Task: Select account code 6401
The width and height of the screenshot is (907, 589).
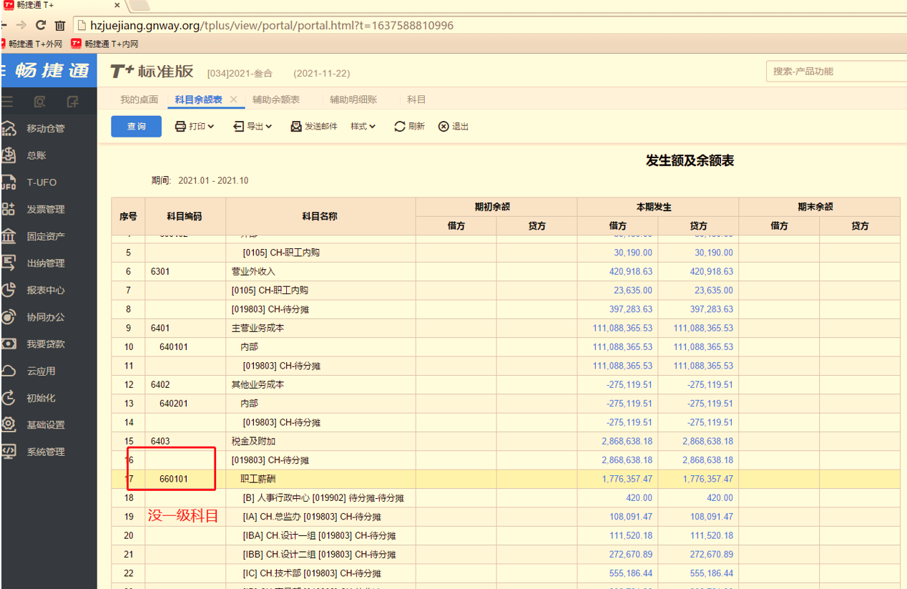Action: [160, 328]
